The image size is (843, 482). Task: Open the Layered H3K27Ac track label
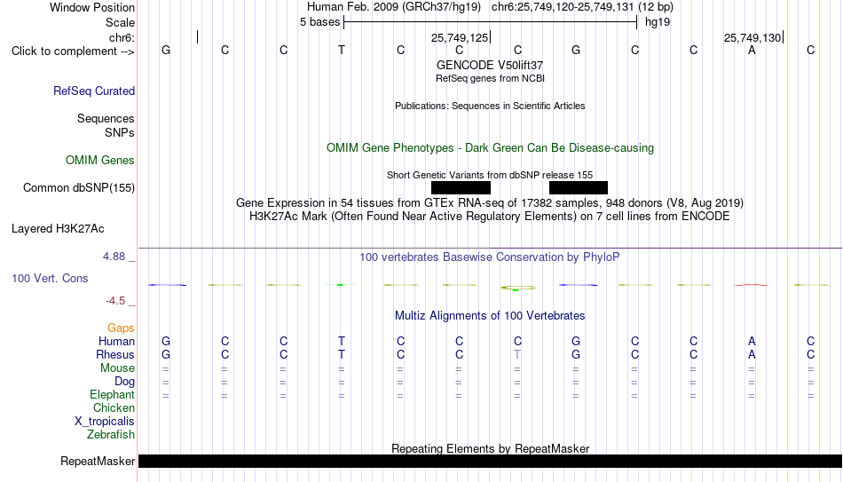(58, 229)
